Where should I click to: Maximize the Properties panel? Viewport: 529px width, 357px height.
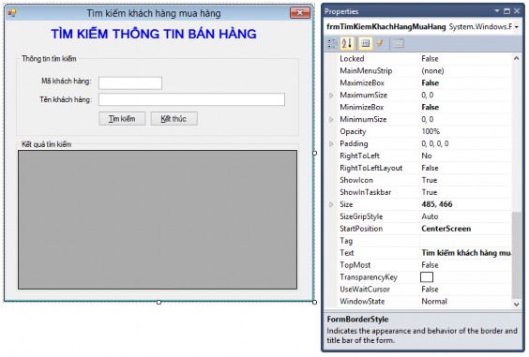point(506,11)
